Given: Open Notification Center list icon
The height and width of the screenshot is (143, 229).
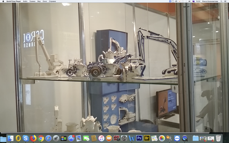Looking at the screenshot, I should 225,1.
